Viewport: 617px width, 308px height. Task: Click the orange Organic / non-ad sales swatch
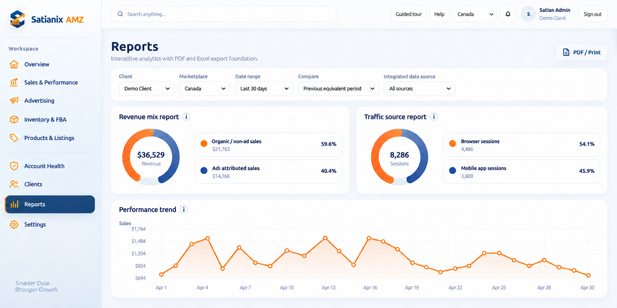coord(204,143)
